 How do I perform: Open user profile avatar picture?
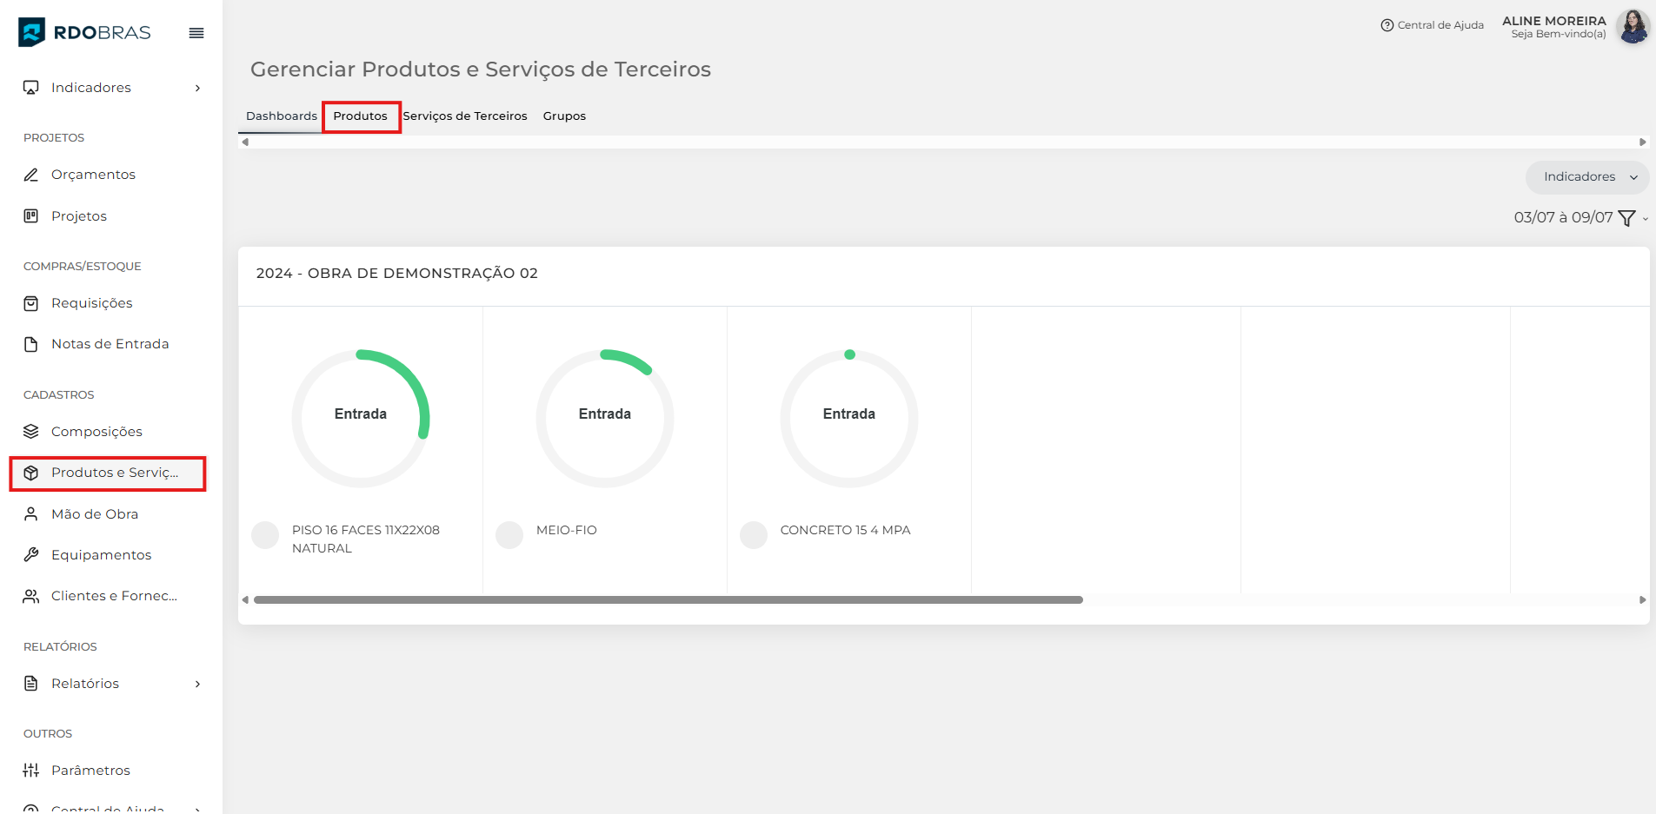(1633, 27)
